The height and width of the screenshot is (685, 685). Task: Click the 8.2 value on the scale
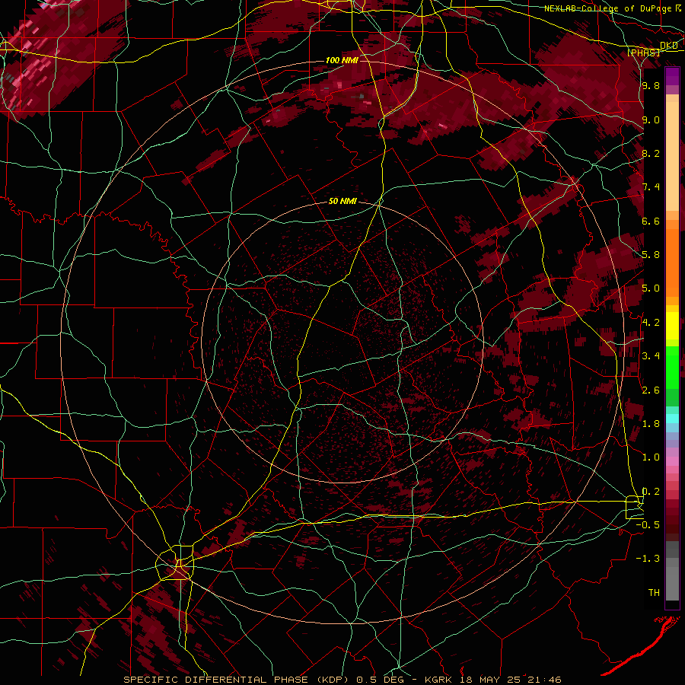point(651,153)
